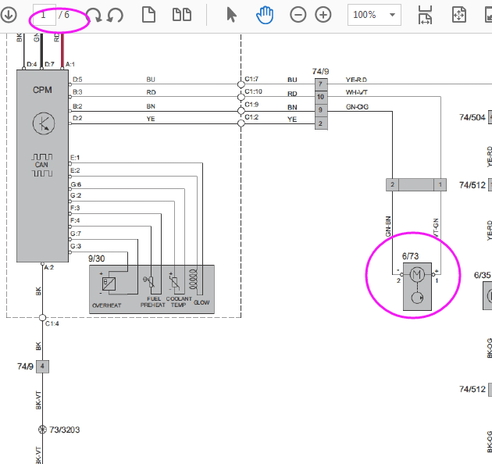This screenshot has height=464, width=492.
Task: Click the fit to width icon
Action: (425, 15)
